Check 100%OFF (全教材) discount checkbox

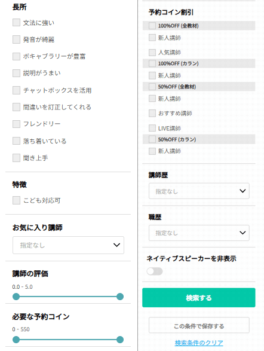click(x=152, y=26)
